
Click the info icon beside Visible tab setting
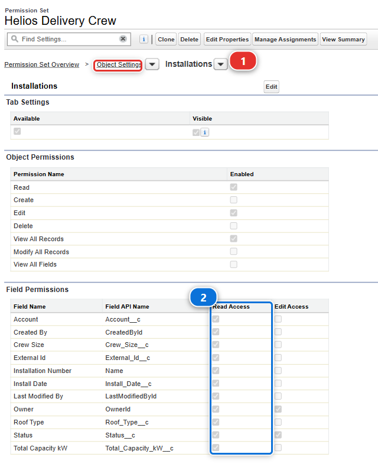[x=205, y=132]
